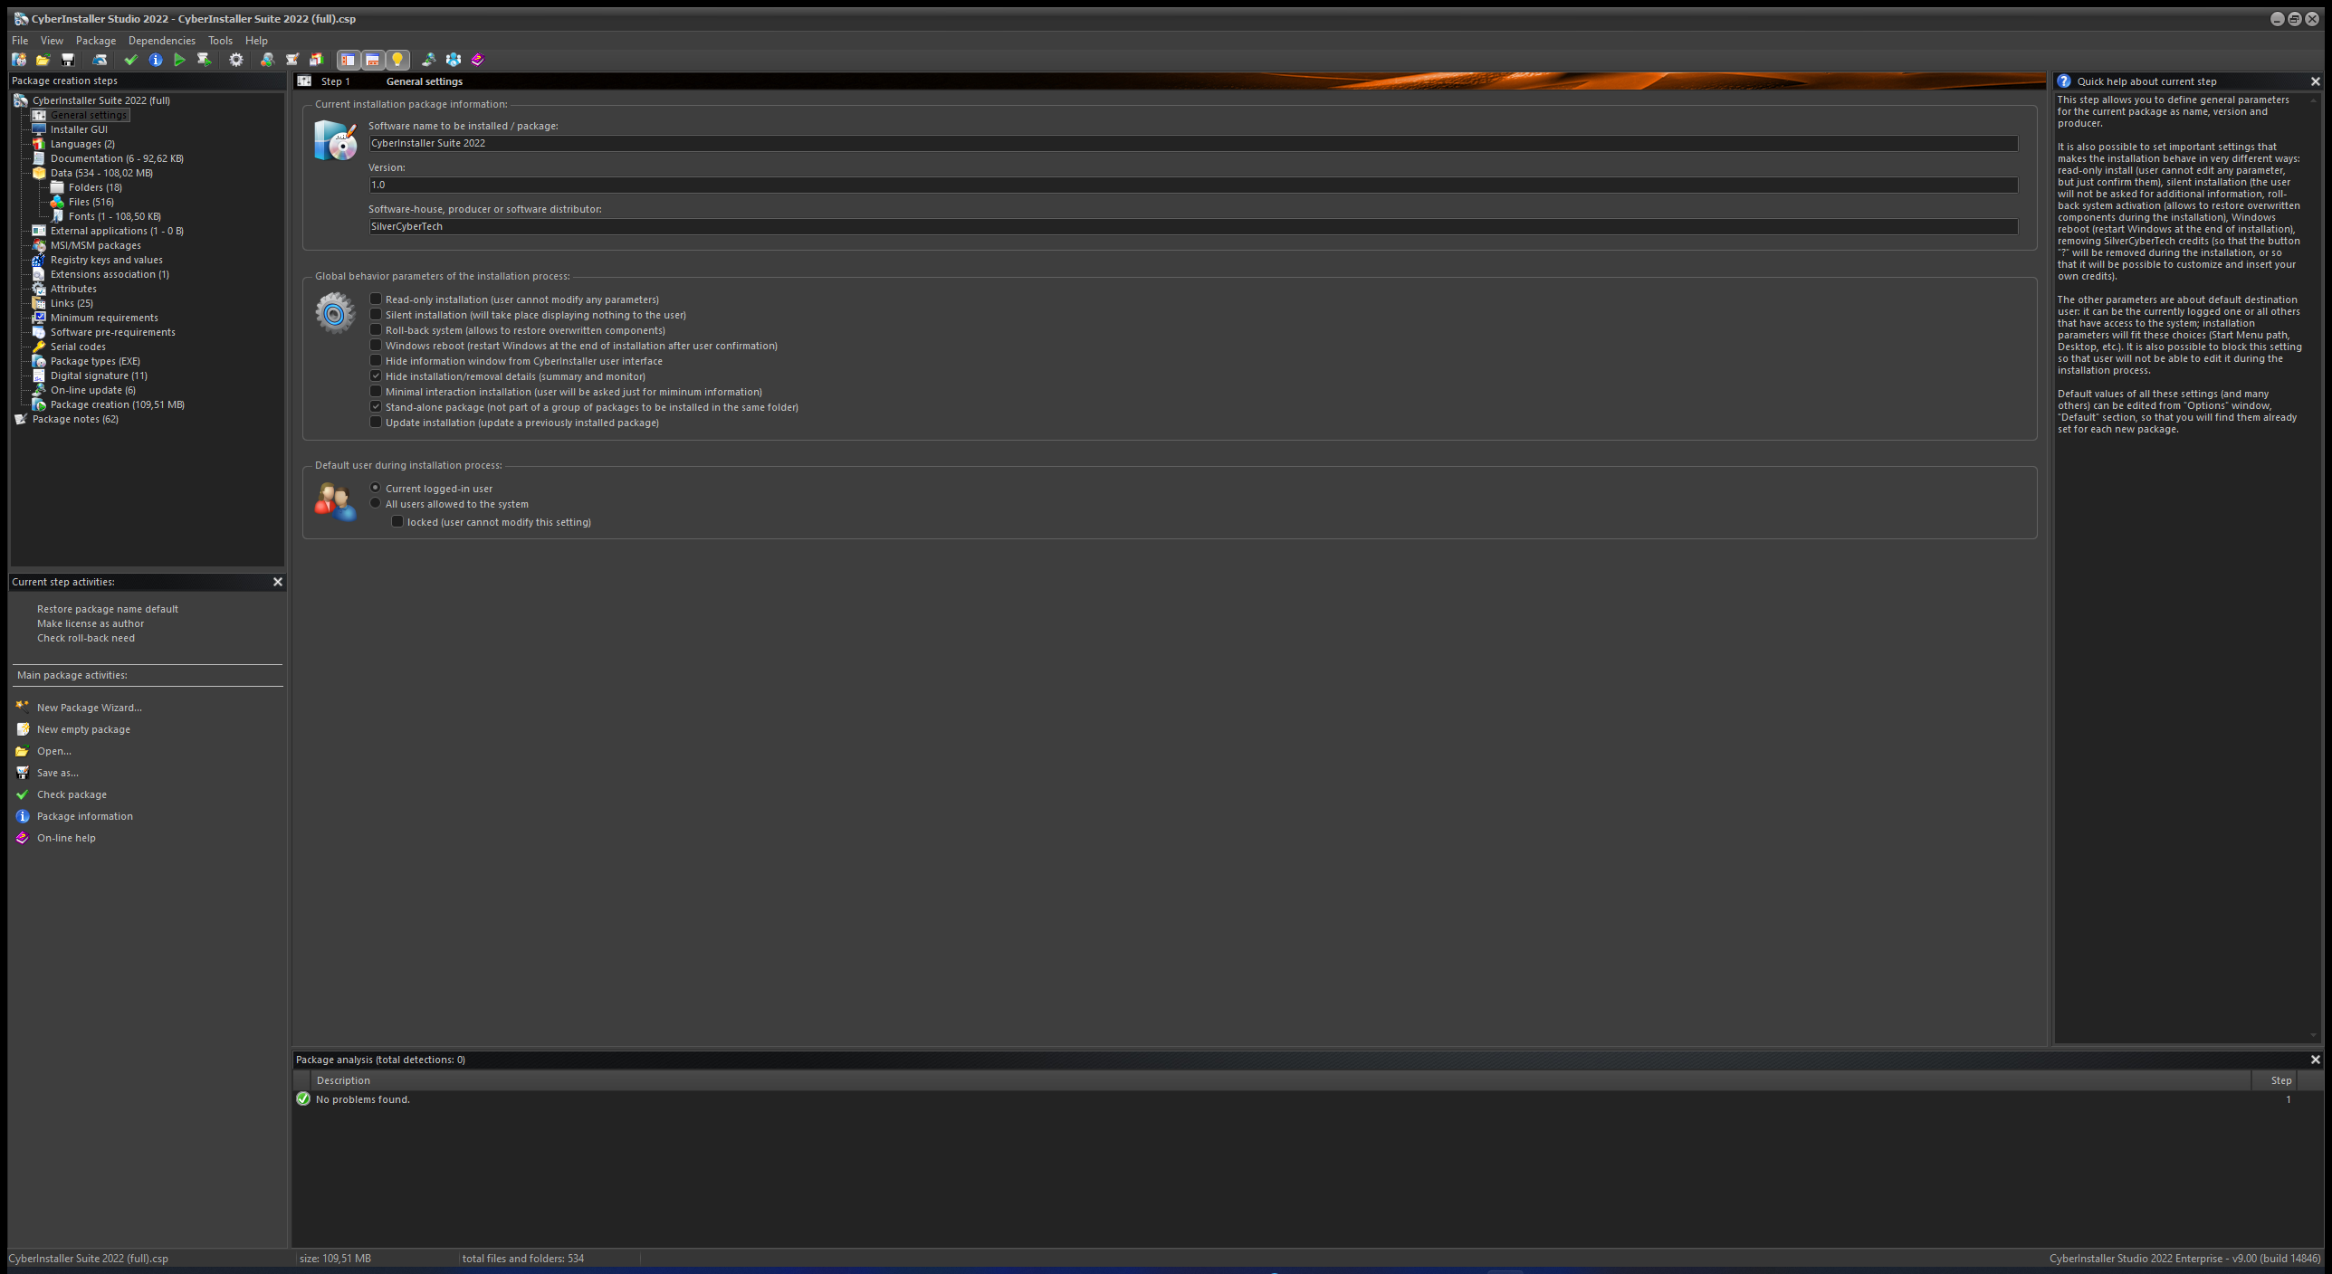This screenshot has height=1274, width=2332.
Task: Enable Update installation checkbox
Action: coord(376,422)
